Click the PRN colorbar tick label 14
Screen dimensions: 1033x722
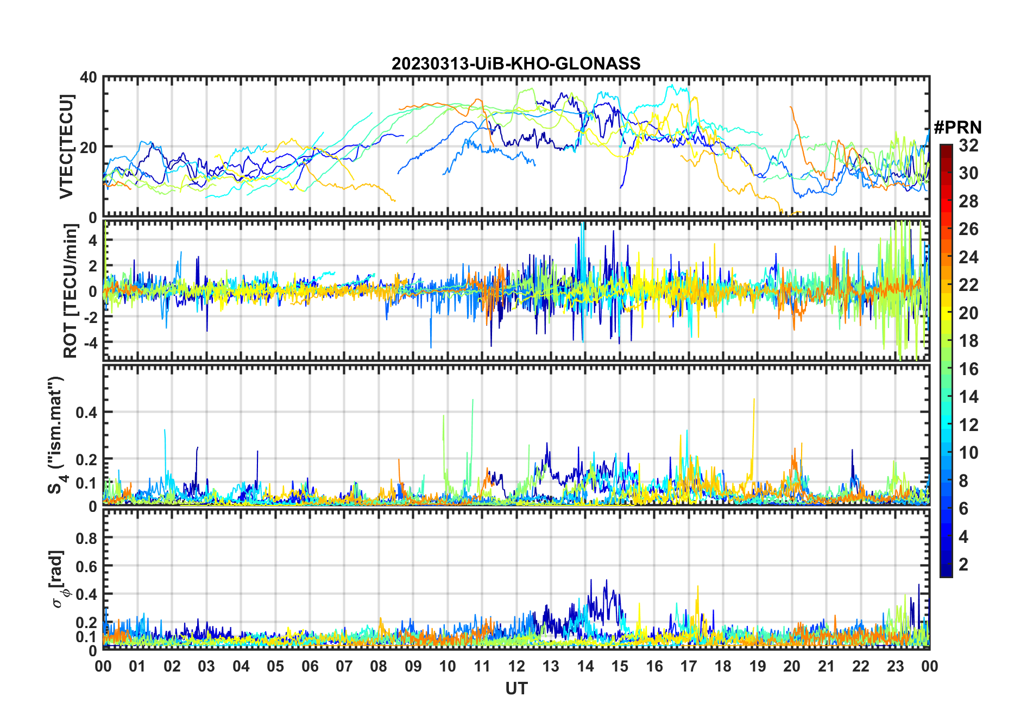click(968, 397)
